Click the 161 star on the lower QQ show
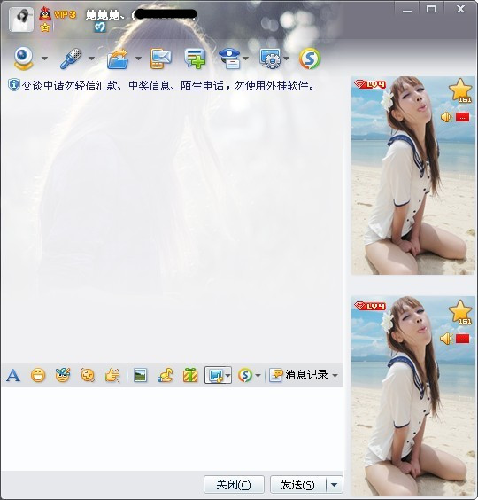This screenshot has height=500, width=478. pos(460,312)
